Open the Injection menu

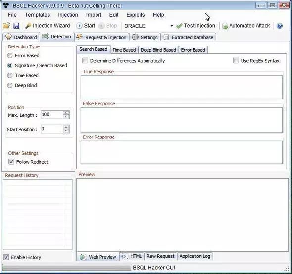tap(68, 15)
